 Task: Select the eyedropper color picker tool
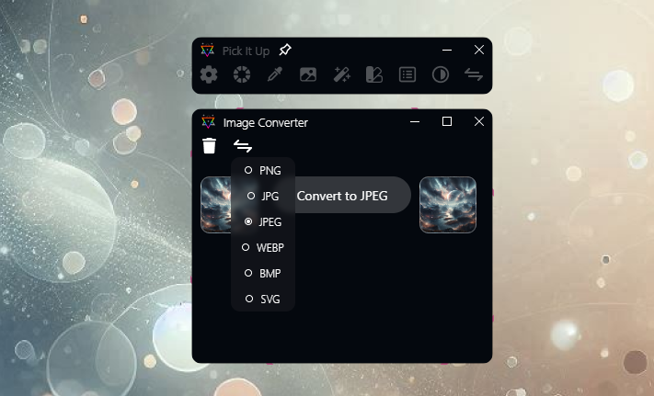pyautogui.click(x=275, y=75)
